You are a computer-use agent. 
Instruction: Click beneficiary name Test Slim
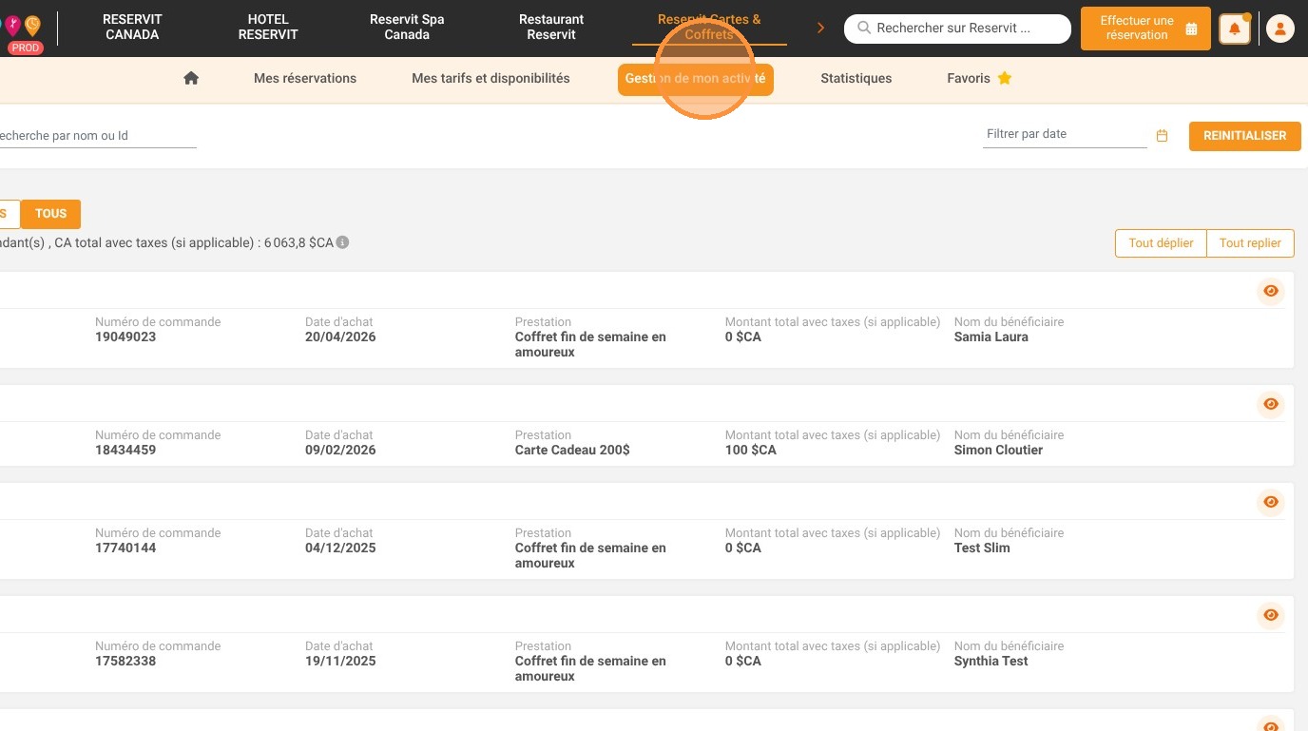(x=982, y=548)
